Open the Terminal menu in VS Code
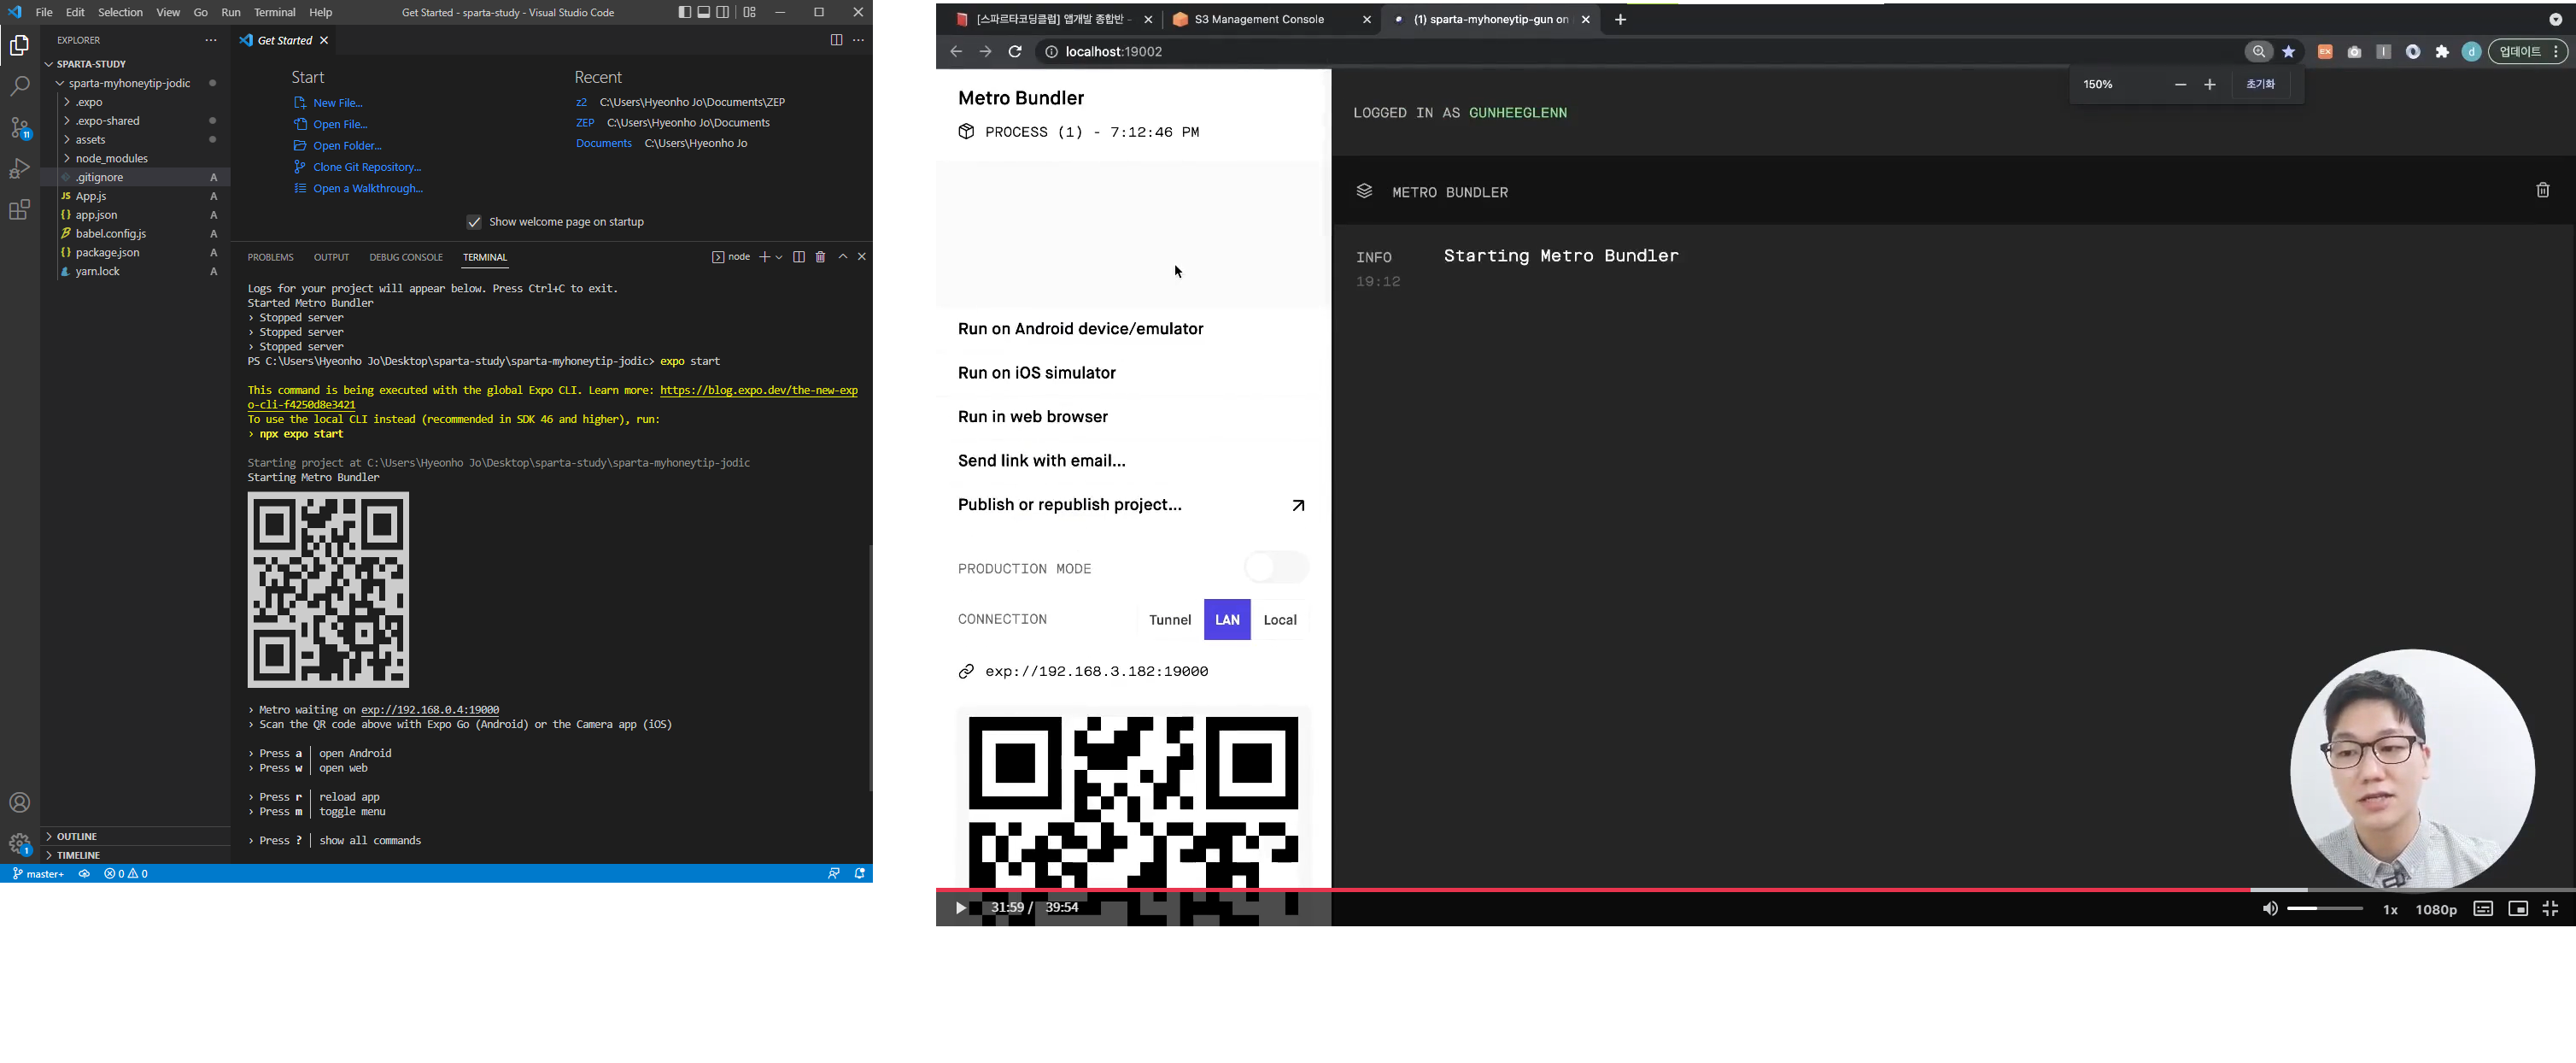This screenshot has height=1063, width=2576. [x=274, y=12]
